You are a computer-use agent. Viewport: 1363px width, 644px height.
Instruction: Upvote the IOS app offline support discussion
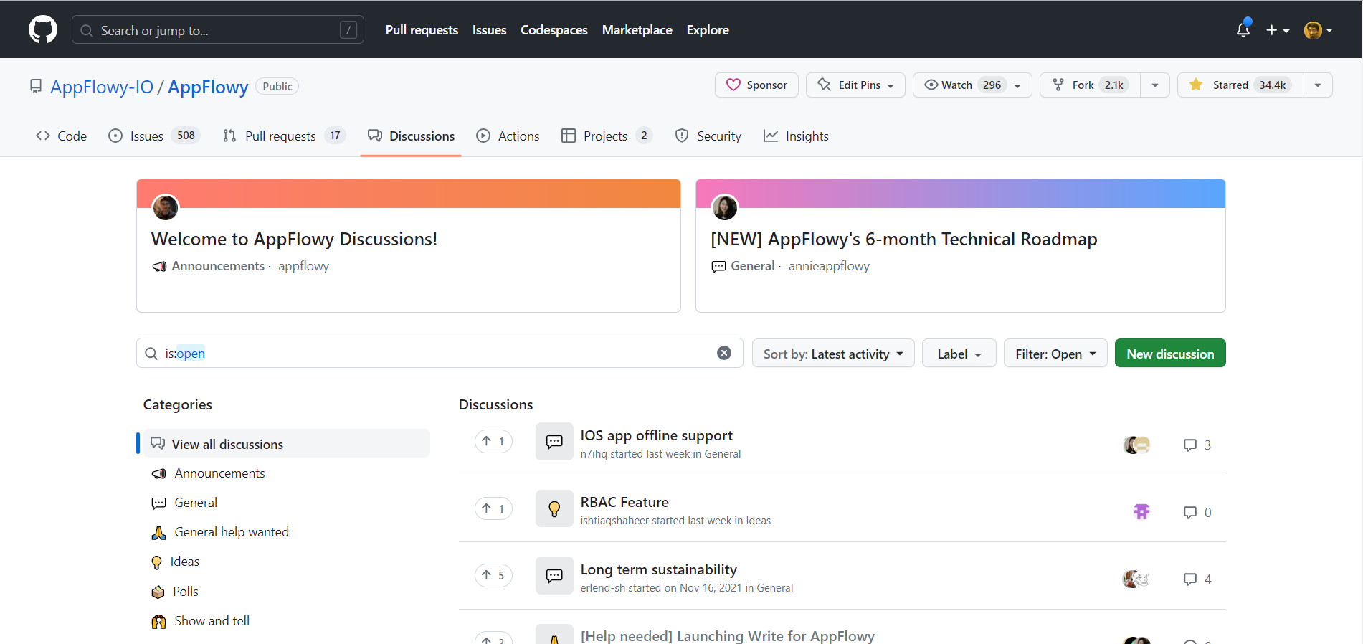click(493, 441)
